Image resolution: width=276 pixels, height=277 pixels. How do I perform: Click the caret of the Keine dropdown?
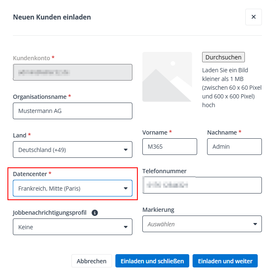click(x=126, y=227)
